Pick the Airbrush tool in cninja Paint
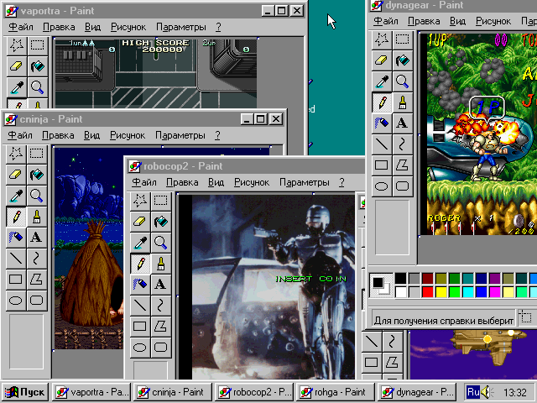This screenshot has width=537, height=403. (16, 237)
